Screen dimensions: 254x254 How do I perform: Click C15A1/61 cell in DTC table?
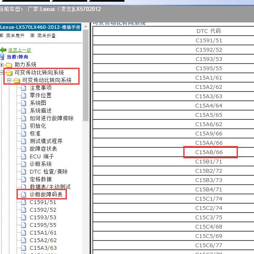[209, 77]
